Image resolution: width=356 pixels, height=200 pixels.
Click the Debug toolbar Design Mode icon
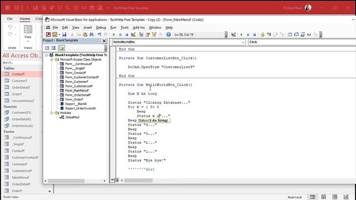coord(234,34)
